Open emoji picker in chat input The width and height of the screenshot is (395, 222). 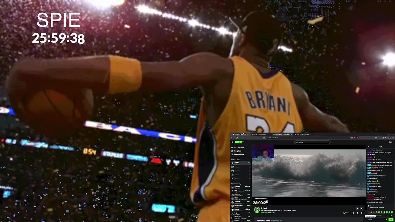click(391, 216)
